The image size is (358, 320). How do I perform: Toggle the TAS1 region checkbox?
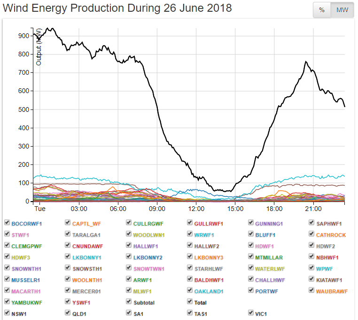[x=190, y=312]
